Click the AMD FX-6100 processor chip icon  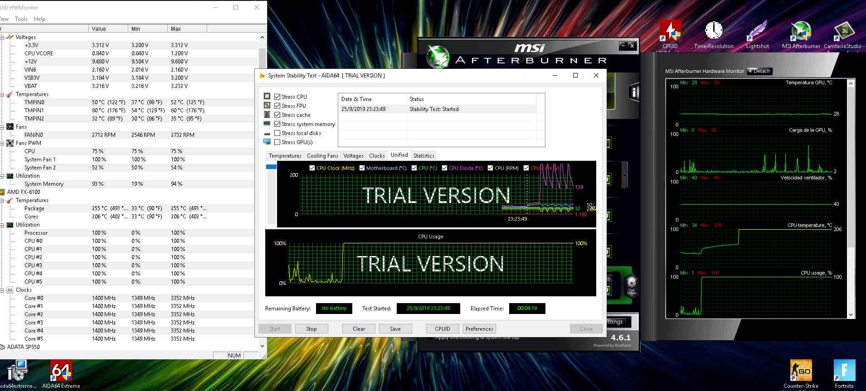2,192
